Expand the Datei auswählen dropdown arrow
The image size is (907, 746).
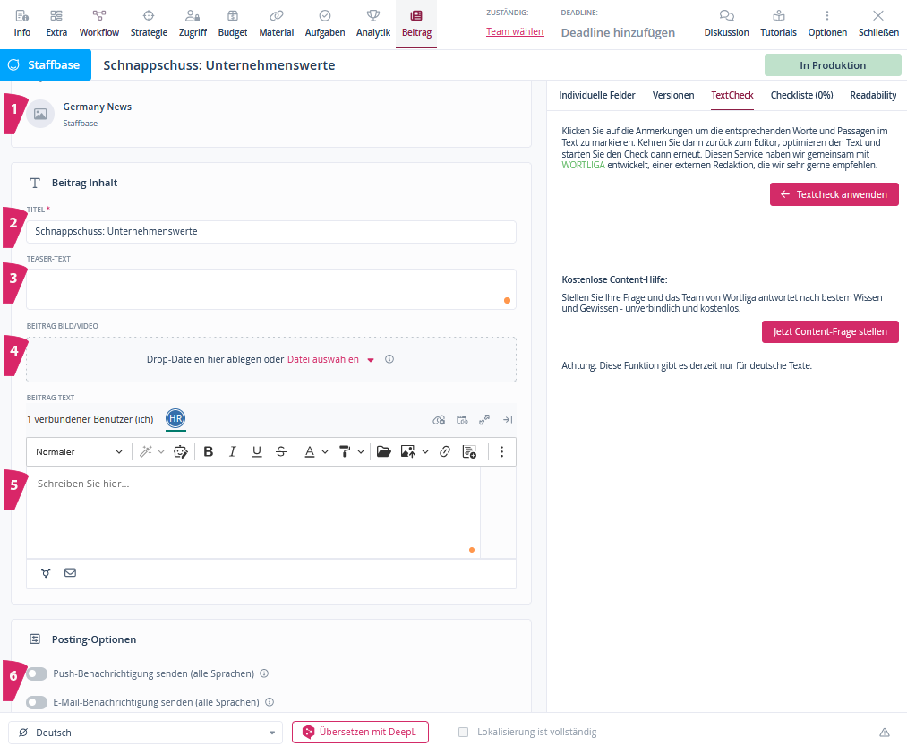coord(371,360)
